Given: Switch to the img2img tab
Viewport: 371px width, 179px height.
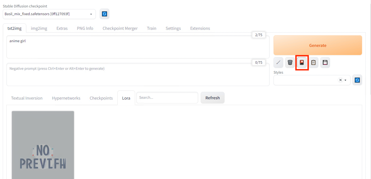Looking at the screenshot, I should (39, 28).
